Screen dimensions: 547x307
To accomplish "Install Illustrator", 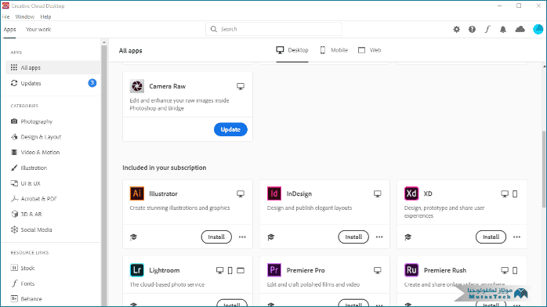I will tap(216, 237).
